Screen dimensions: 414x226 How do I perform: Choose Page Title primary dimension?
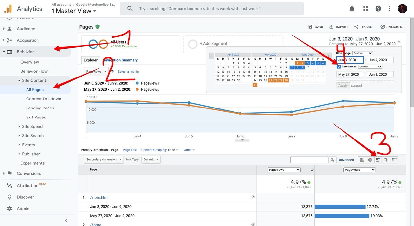130,150
